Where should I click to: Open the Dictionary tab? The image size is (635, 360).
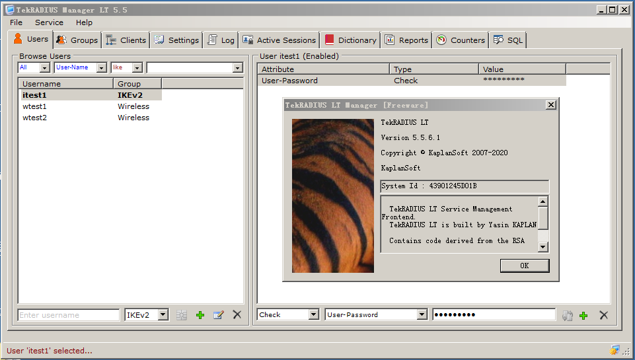tap(351, 40)
